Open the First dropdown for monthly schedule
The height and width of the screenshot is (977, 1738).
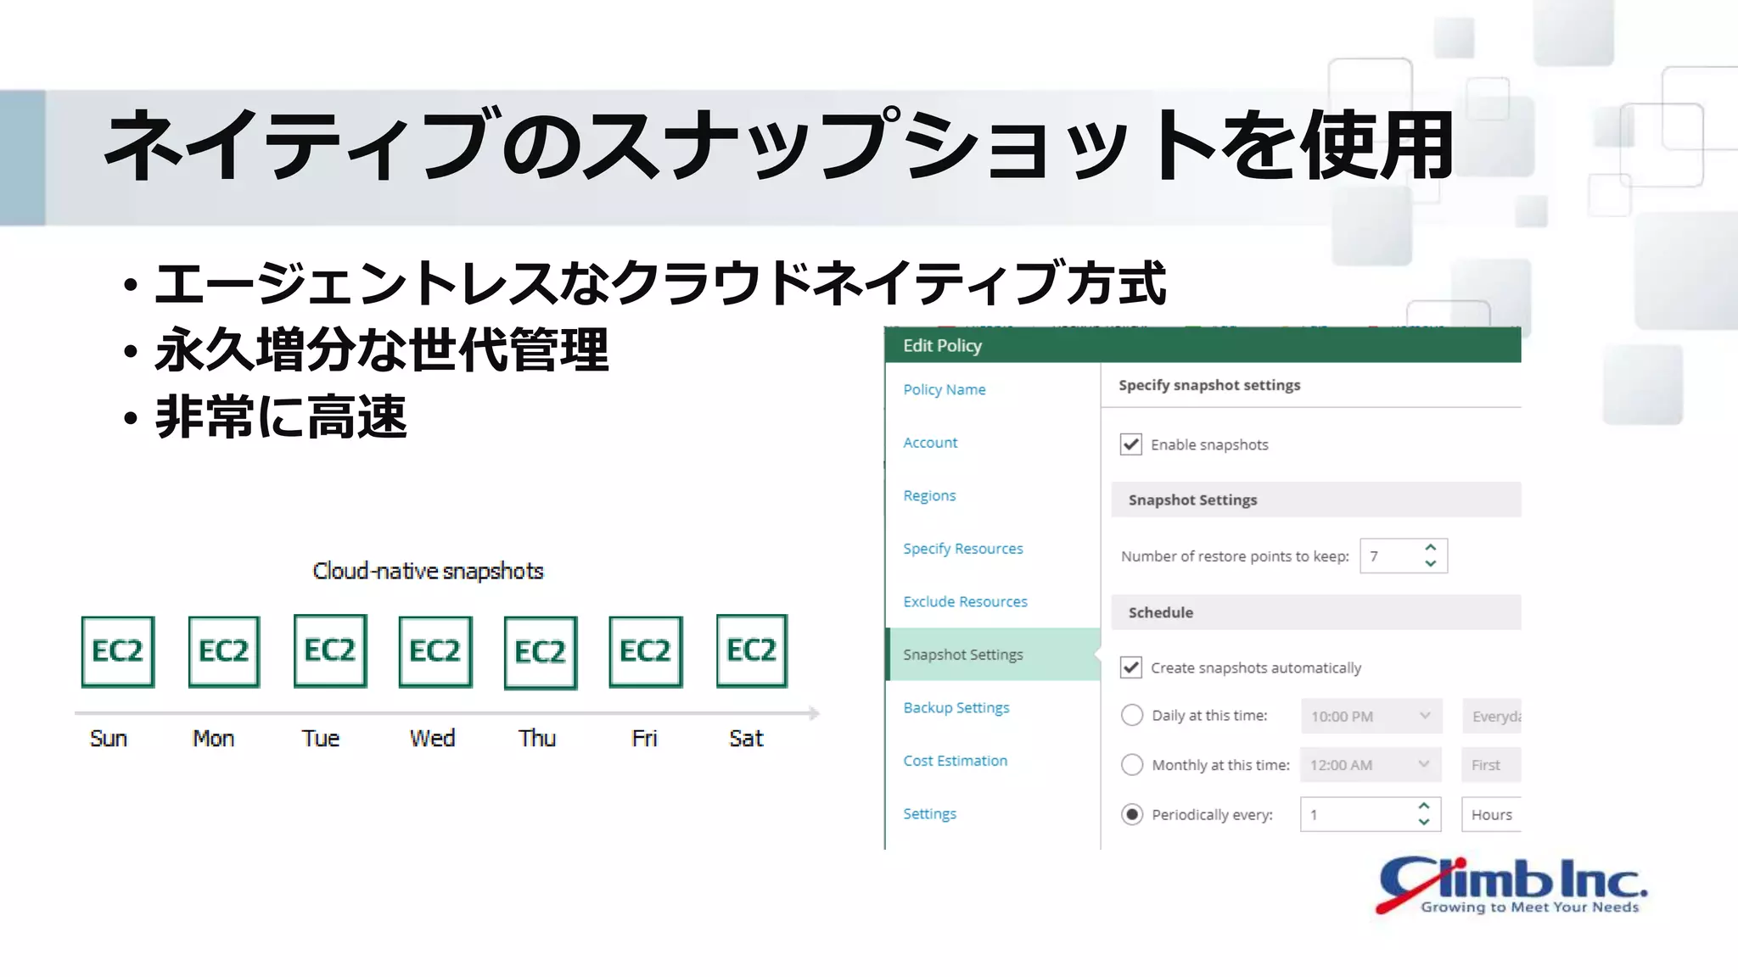tap(1492, 764)
